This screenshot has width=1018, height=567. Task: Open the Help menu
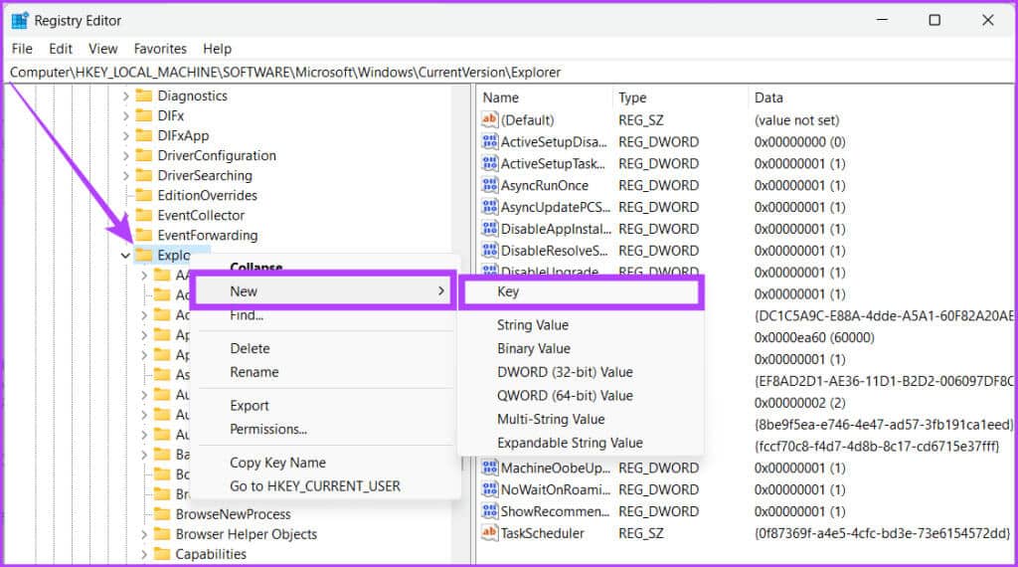tap(217, 49)
